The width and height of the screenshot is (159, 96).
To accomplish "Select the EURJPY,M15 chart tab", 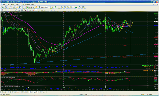I will coord(34,92).
